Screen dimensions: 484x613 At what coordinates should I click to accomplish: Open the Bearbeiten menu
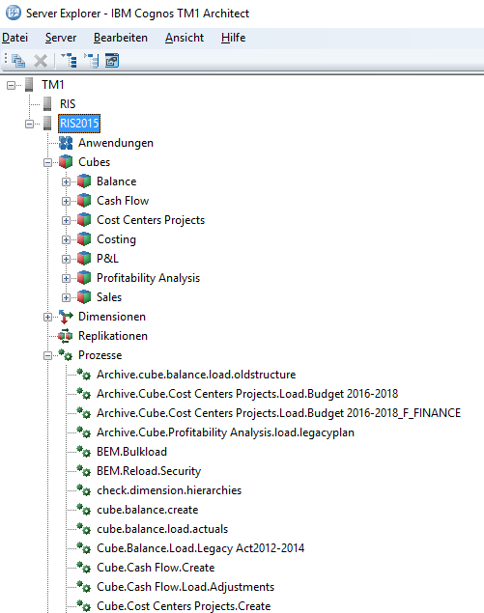(121, 38)
